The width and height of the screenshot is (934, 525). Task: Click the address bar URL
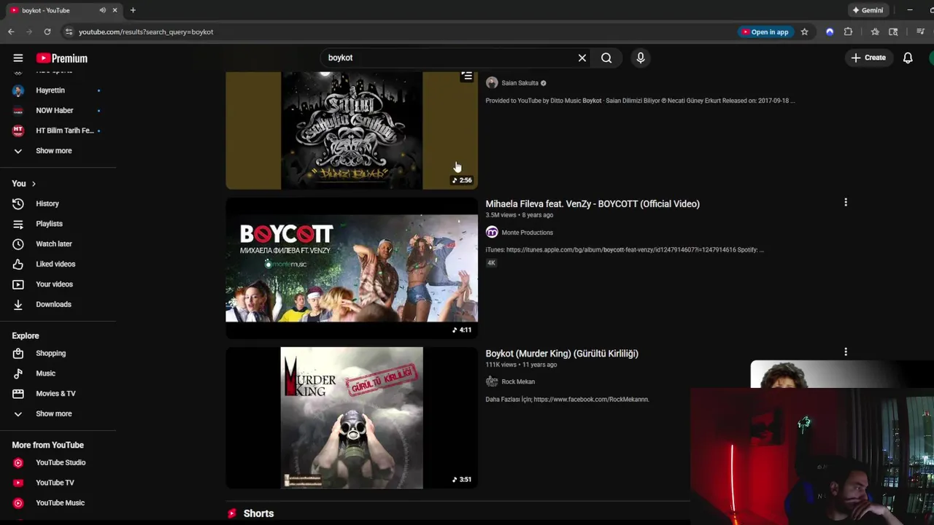(x=146, y=32)
